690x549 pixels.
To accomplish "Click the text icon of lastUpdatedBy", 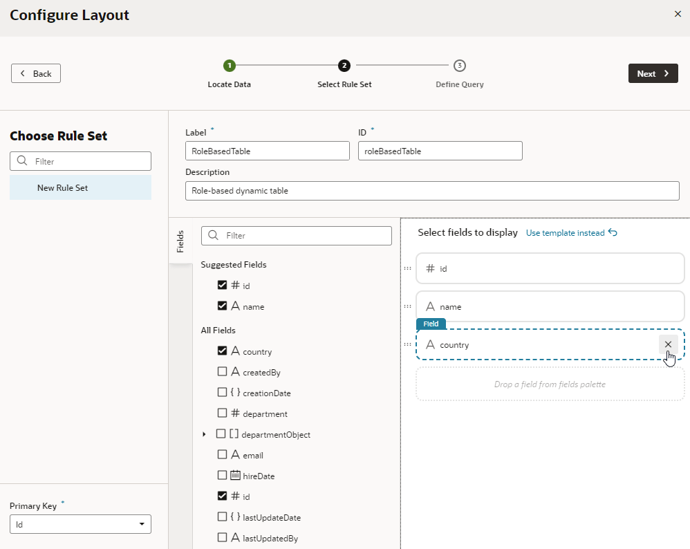I will [236, 537].
